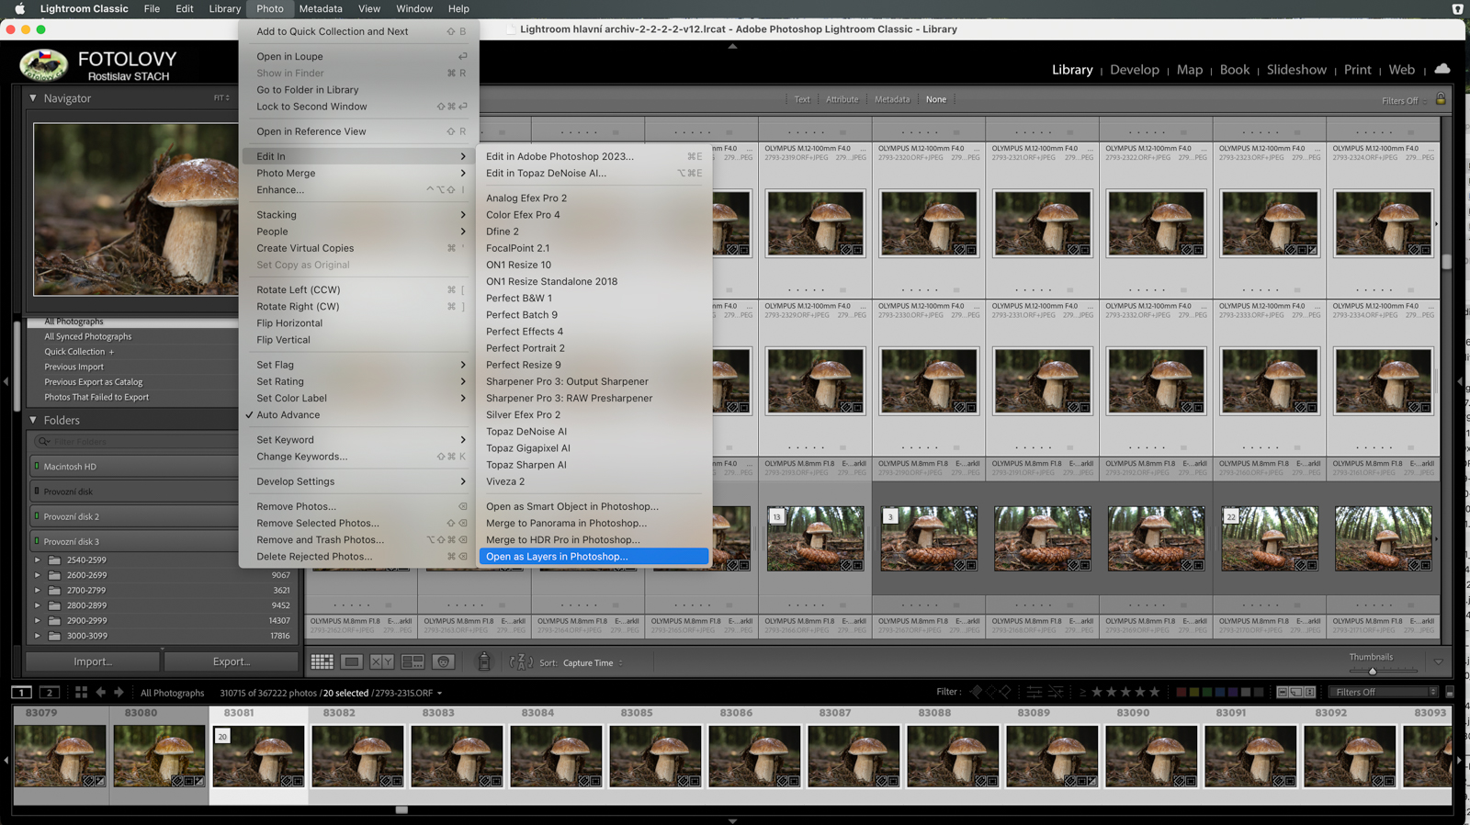Toggle the filmstrip filter switch

[1450, 692]
